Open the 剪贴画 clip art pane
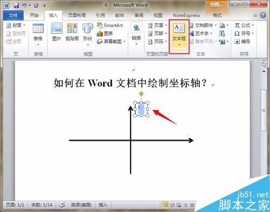Image resolution: width=270 pixels, height=212 pixels. 72,32
